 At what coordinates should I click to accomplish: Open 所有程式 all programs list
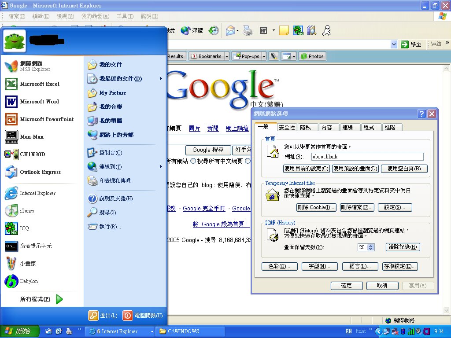click(x=41, y=299)
